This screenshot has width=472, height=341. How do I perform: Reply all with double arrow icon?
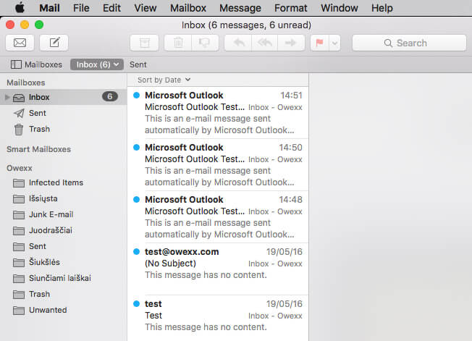(x=265, y=43)
